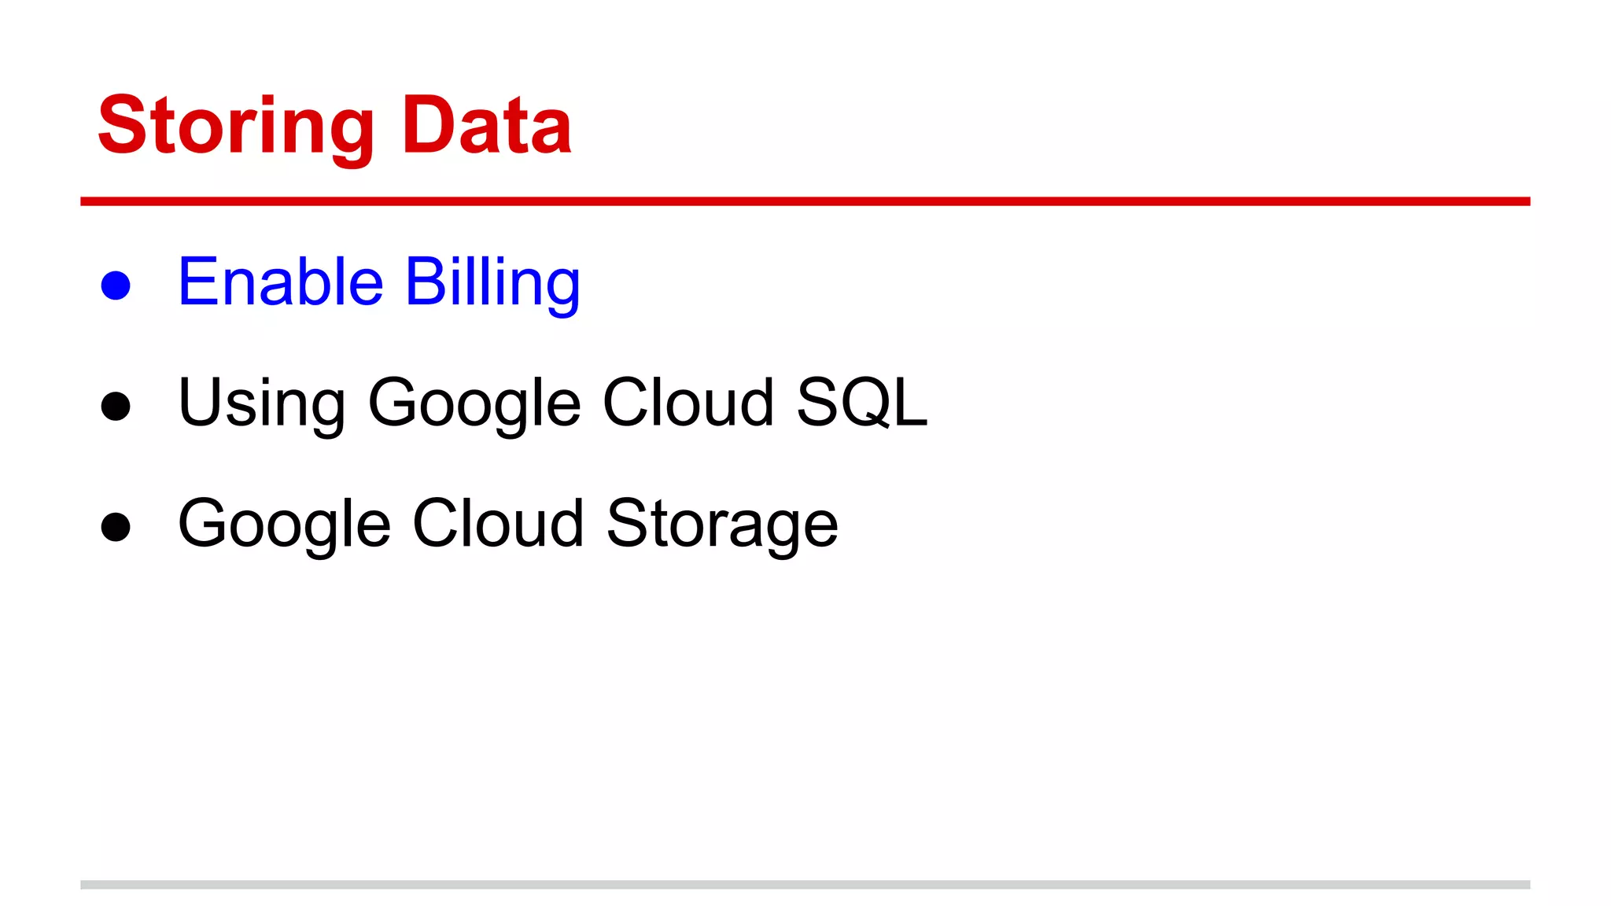The image size is (1611, 906).
Task: Click the word Billing in blue text
Action: (493, 283)
